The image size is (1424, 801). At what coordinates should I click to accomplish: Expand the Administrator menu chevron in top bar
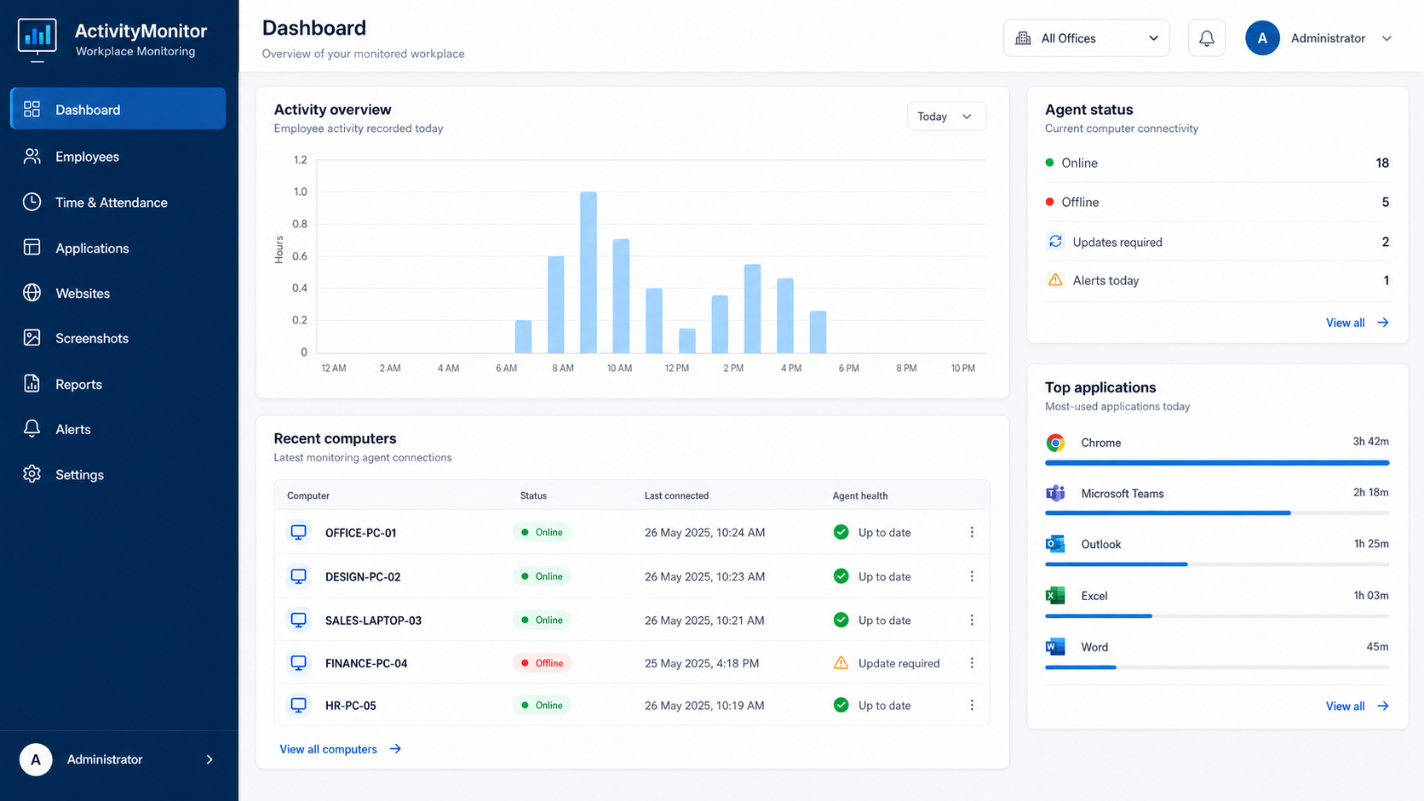(x=1387, y=38)
